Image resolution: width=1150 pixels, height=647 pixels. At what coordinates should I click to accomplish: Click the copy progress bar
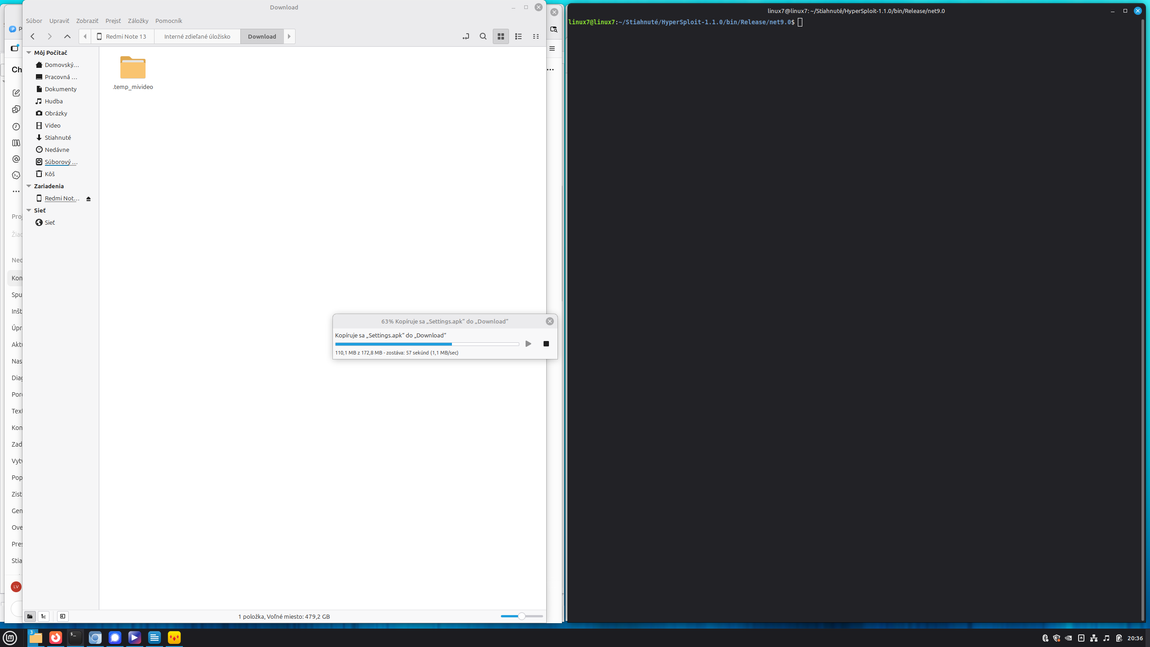pos(427,344)
